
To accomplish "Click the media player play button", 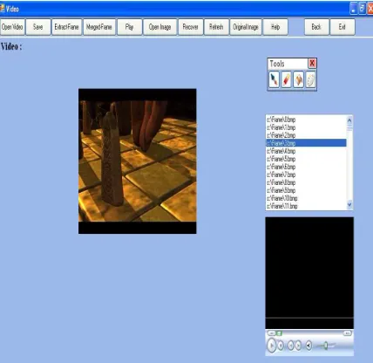I will pos(271,346).
